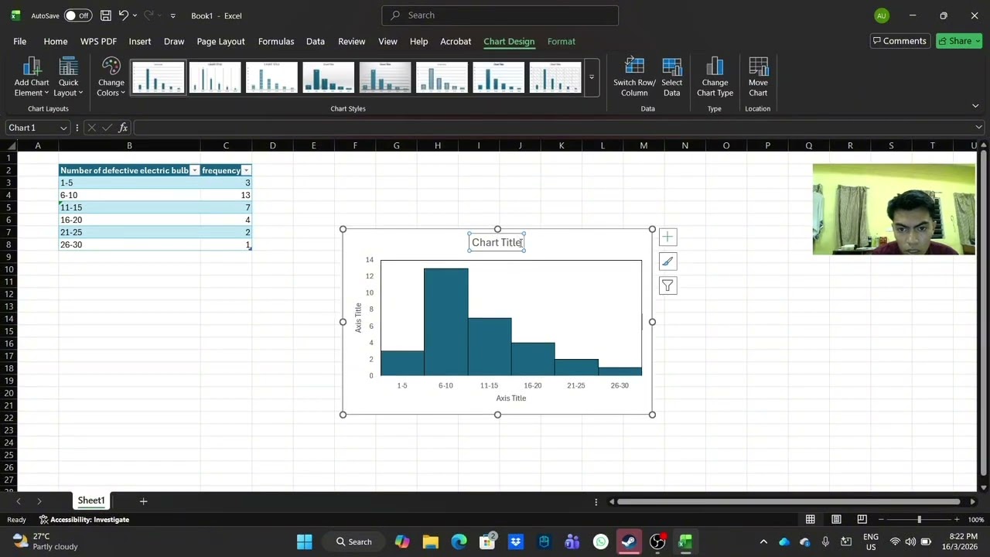Open filter dropdown for frequency column
This screenshot has width=990, height=557.
[246, 170]
